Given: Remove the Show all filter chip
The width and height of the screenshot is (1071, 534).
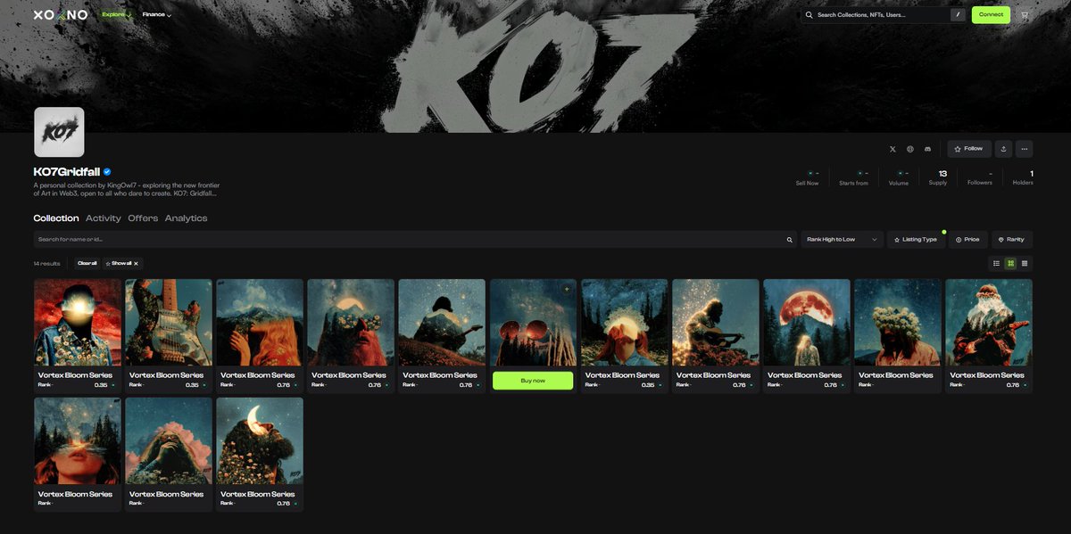Looking at the screenshot, I should point(136,264).
